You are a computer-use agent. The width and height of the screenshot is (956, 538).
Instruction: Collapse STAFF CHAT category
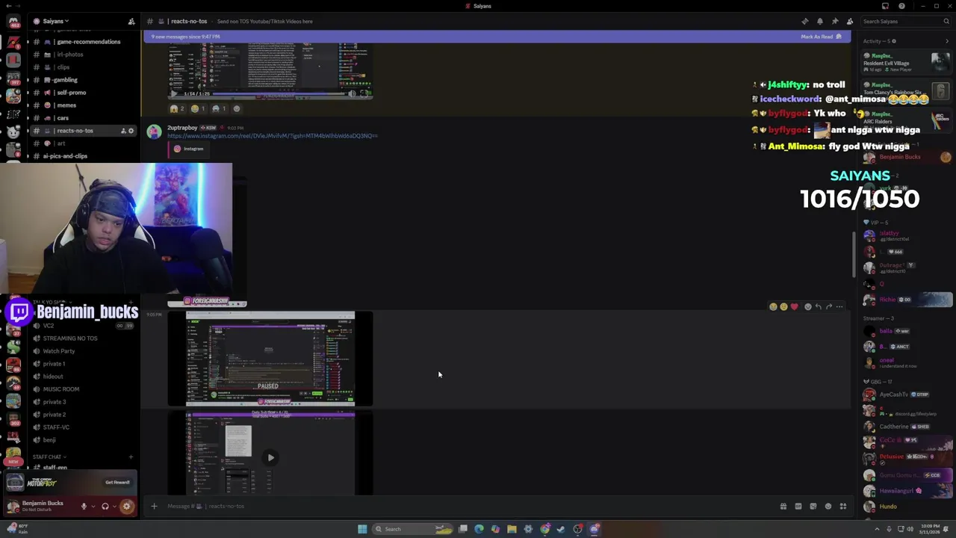tap(49, 457)
